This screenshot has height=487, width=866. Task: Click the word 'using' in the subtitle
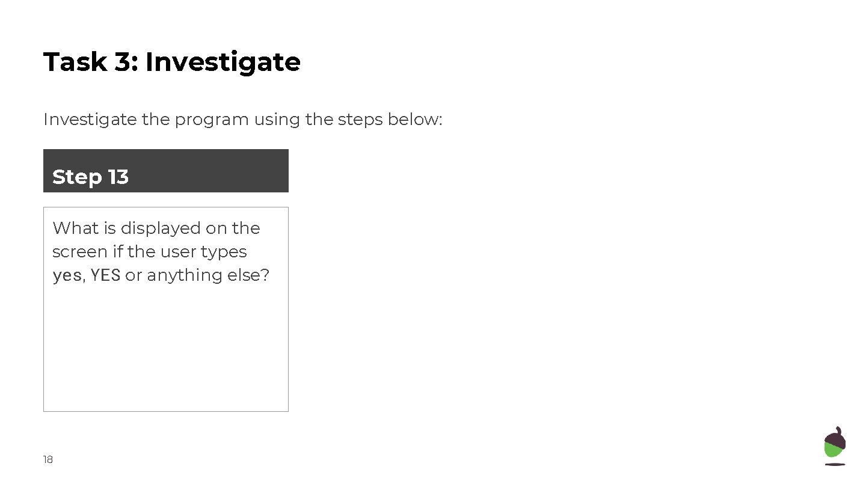click(277, 120)
